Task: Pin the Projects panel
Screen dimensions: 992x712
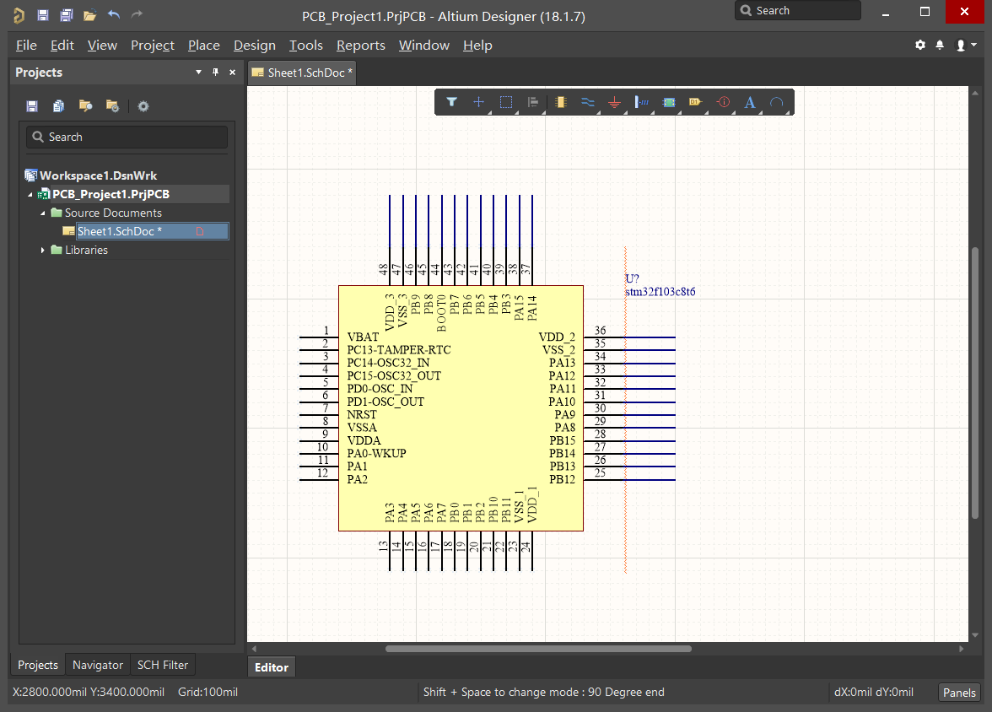Action: [216, 73]
